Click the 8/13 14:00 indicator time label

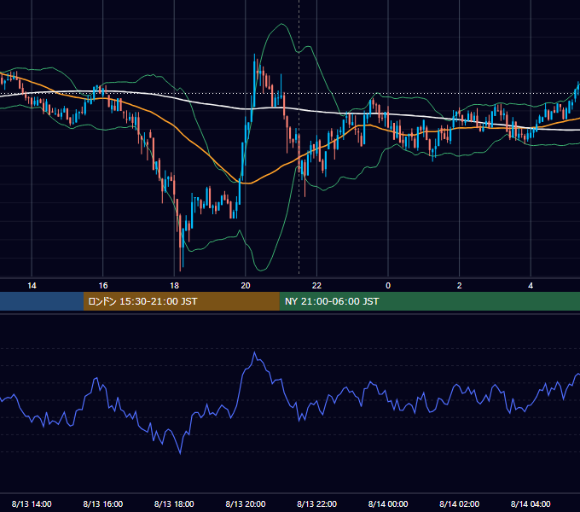[32, 503]
